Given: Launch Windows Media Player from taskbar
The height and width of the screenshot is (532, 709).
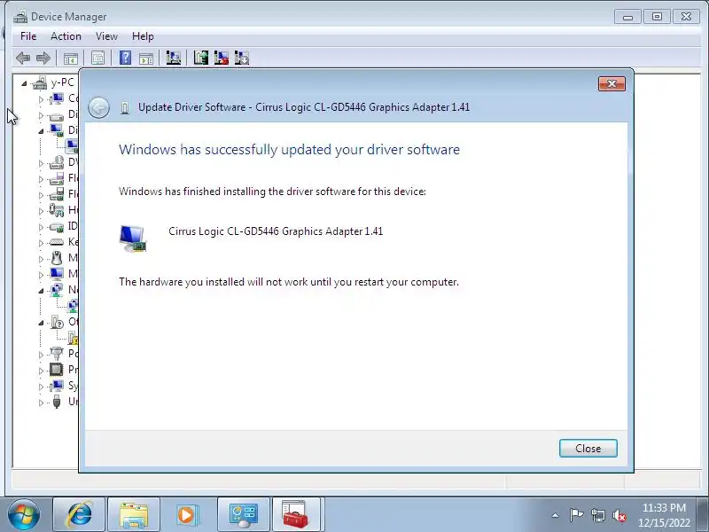Looking at the screenshot, I should 189,514.
